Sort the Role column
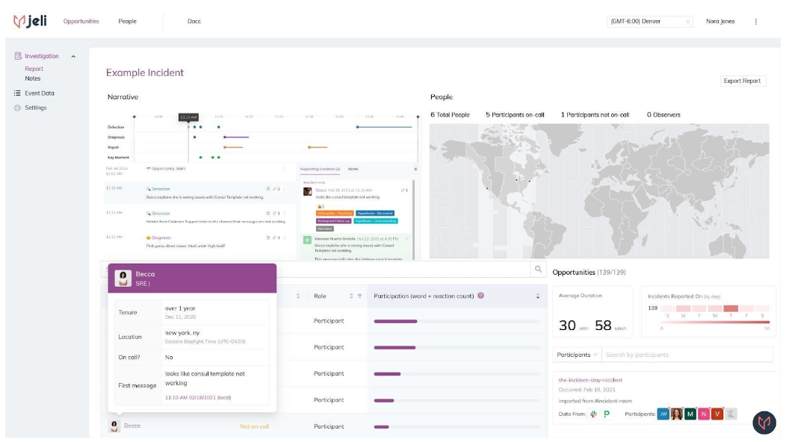Viewport: 792px width, 442px height. 351,296
